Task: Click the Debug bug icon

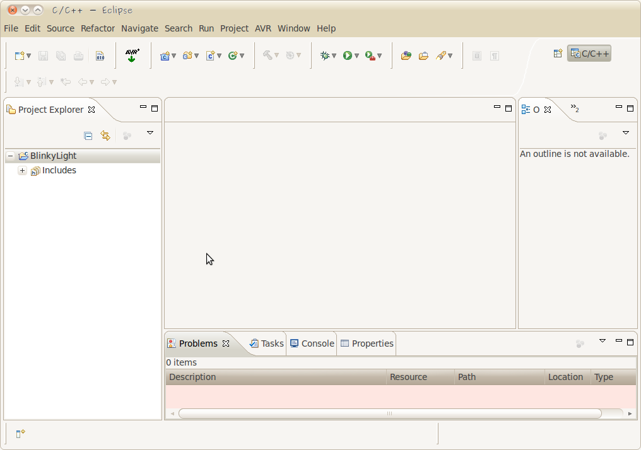Action: 325,55
